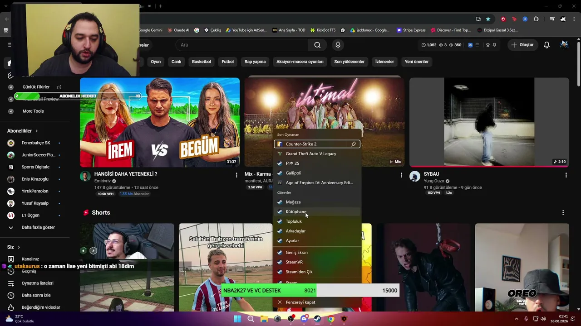Open options menu for HANGİSİ DAHA YETENEKLİ video

click(236, 175)
